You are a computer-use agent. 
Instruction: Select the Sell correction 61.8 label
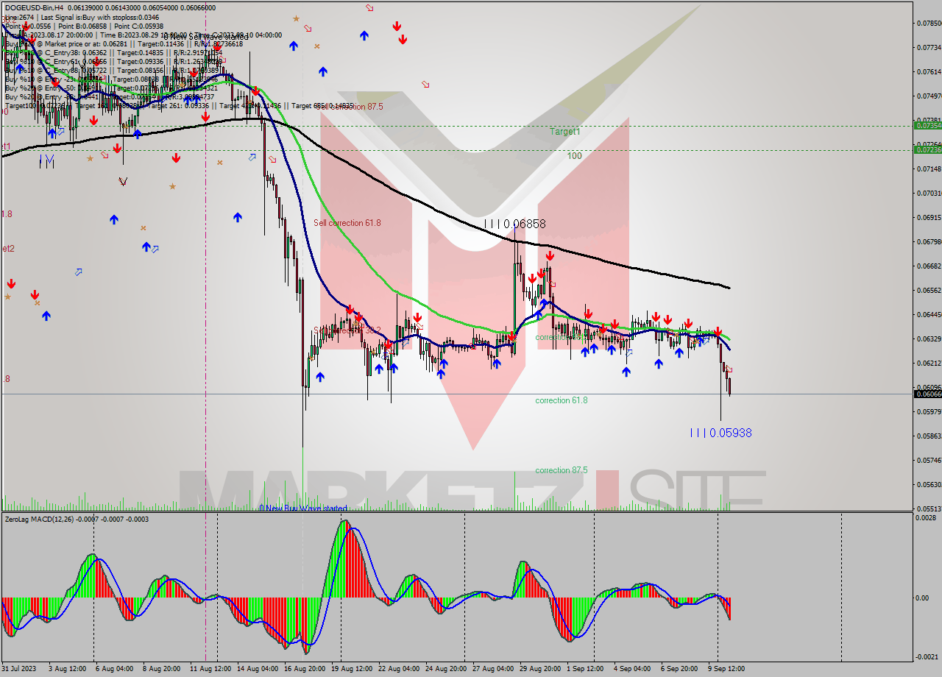347,223
